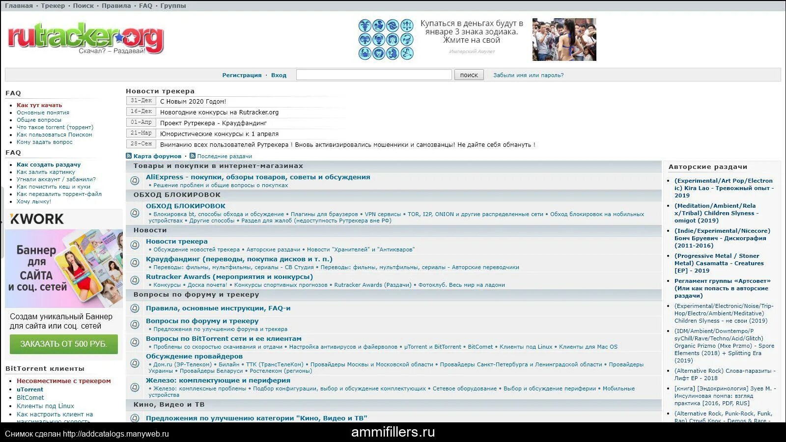Open Обсуждение провайдеров forum link
The width and height of the screenshot is (786, 442).
click(194, 357)
